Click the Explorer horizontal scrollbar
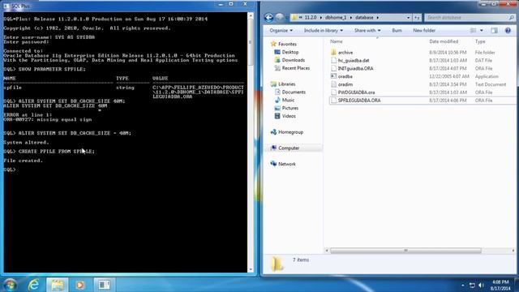519x292 pixels. 405,251
